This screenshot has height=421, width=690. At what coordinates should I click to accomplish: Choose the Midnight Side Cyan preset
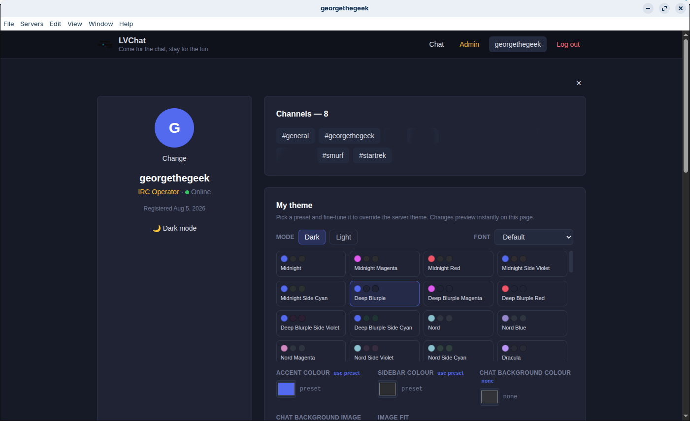(311, 294)
